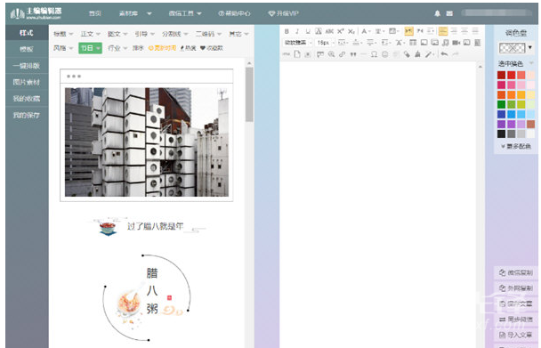
Task: Expand the 图文 style dropdown
Action: [x=117, y=34]
